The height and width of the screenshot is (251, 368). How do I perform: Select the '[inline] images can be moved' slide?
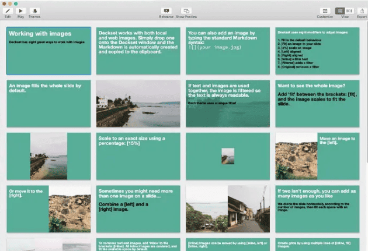228,245
